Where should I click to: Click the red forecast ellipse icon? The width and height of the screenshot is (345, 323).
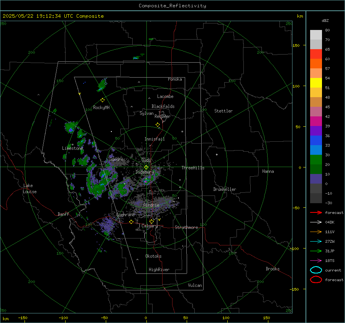tap(316, 280)
